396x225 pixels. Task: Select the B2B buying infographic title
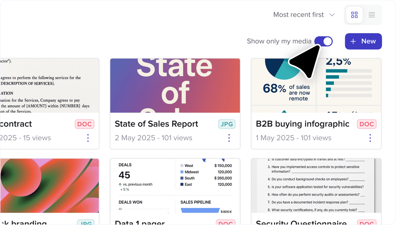[303, 124]
